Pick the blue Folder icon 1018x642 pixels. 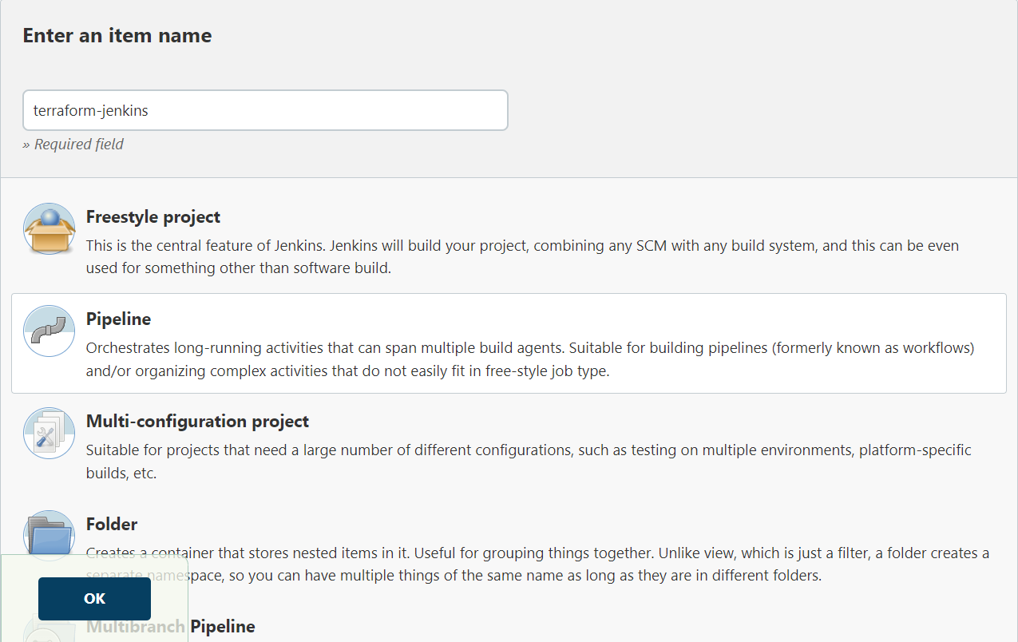coord(50,533)
